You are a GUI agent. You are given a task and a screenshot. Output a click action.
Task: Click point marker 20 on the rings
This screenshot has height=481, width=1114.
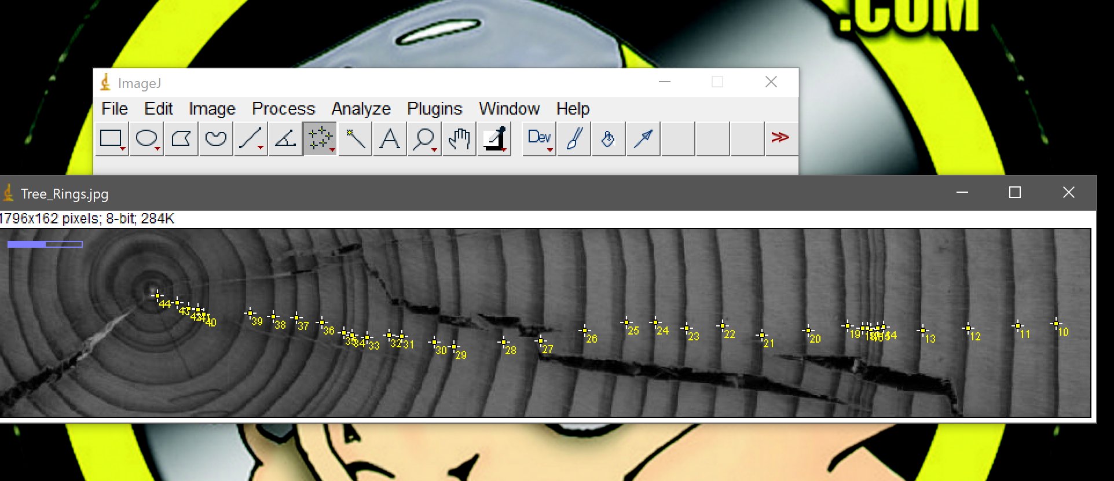[x=808, y=331]
